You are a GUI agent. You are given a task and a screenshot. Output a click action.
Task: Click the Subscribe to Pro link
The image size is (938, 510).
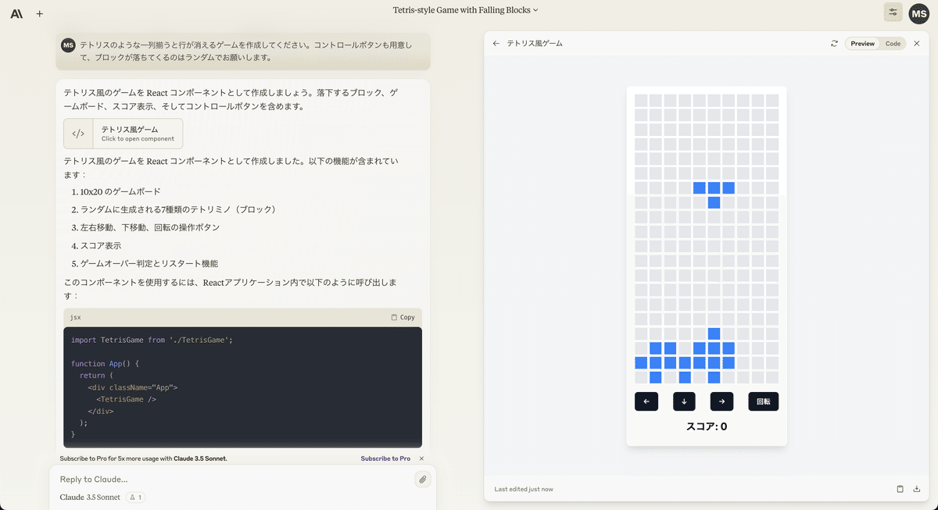(x=385, y=458)
